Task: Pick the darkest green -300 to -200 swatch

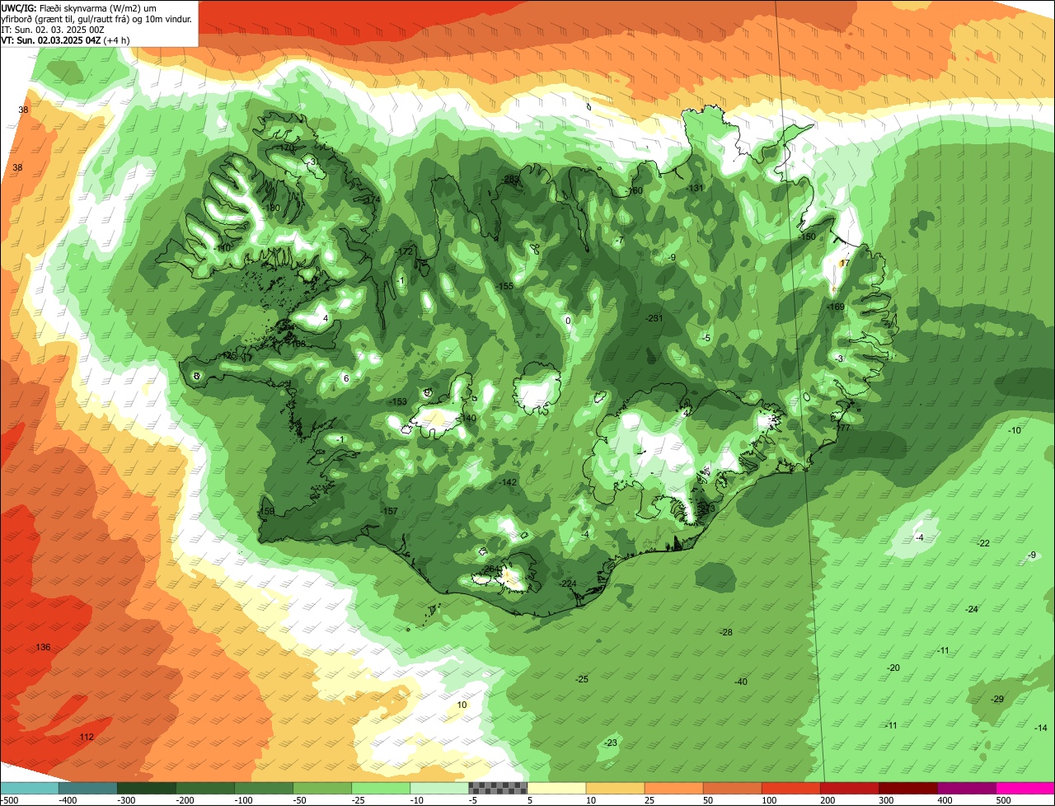Action: click(x=147, y=788)
